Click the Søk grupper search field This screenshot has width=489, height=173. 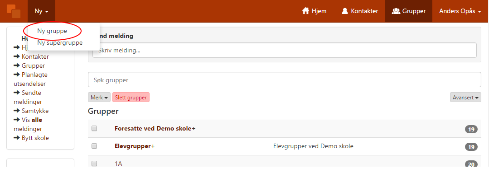[285, 80]
